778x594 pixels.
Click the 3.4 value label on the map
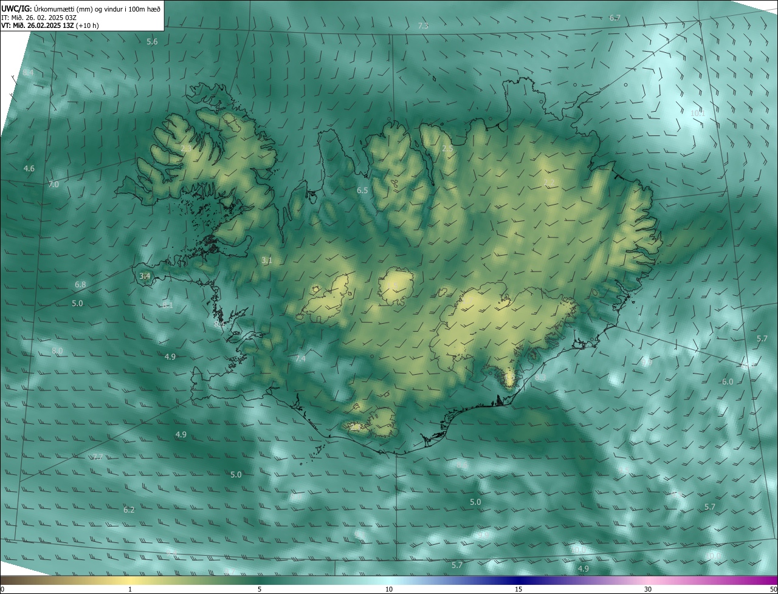(145, 276)
